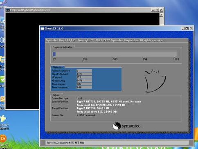
Task: Click the Ghost32 11.0 title bar icon
Action: click(42, 28)
